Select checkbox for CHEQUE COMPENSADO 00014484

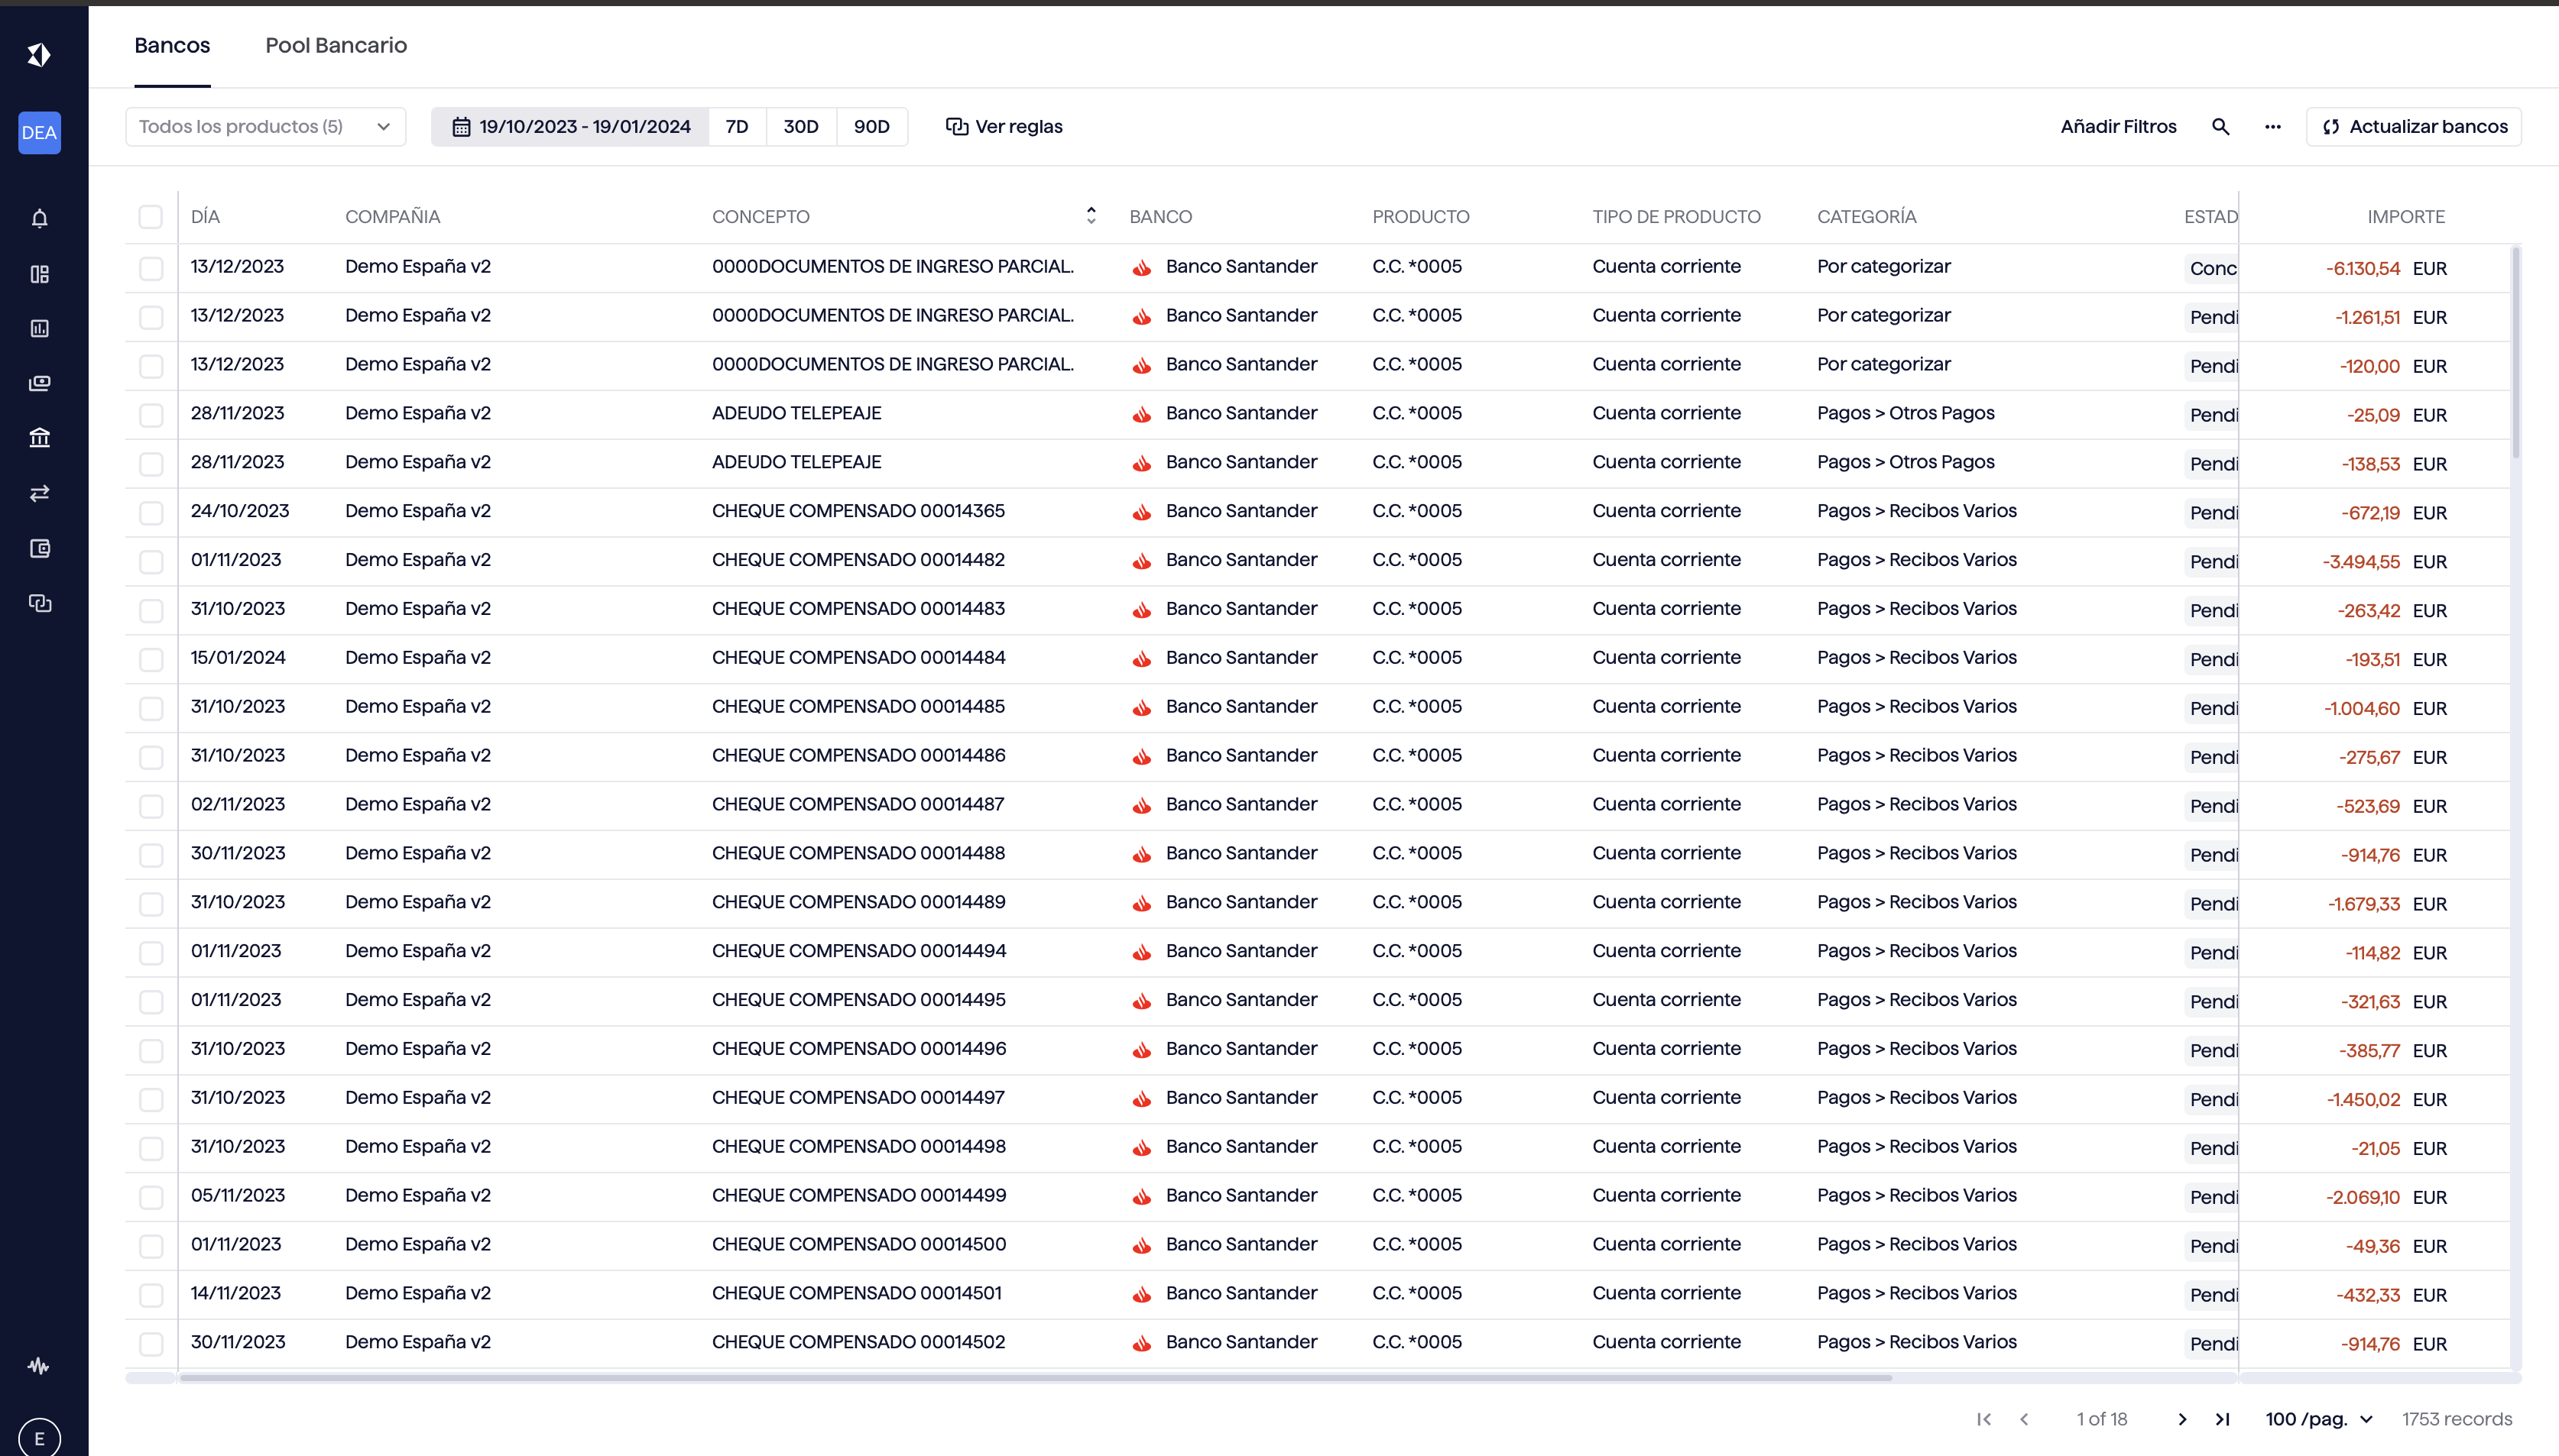pyautogui.click(x=151, y=659)
